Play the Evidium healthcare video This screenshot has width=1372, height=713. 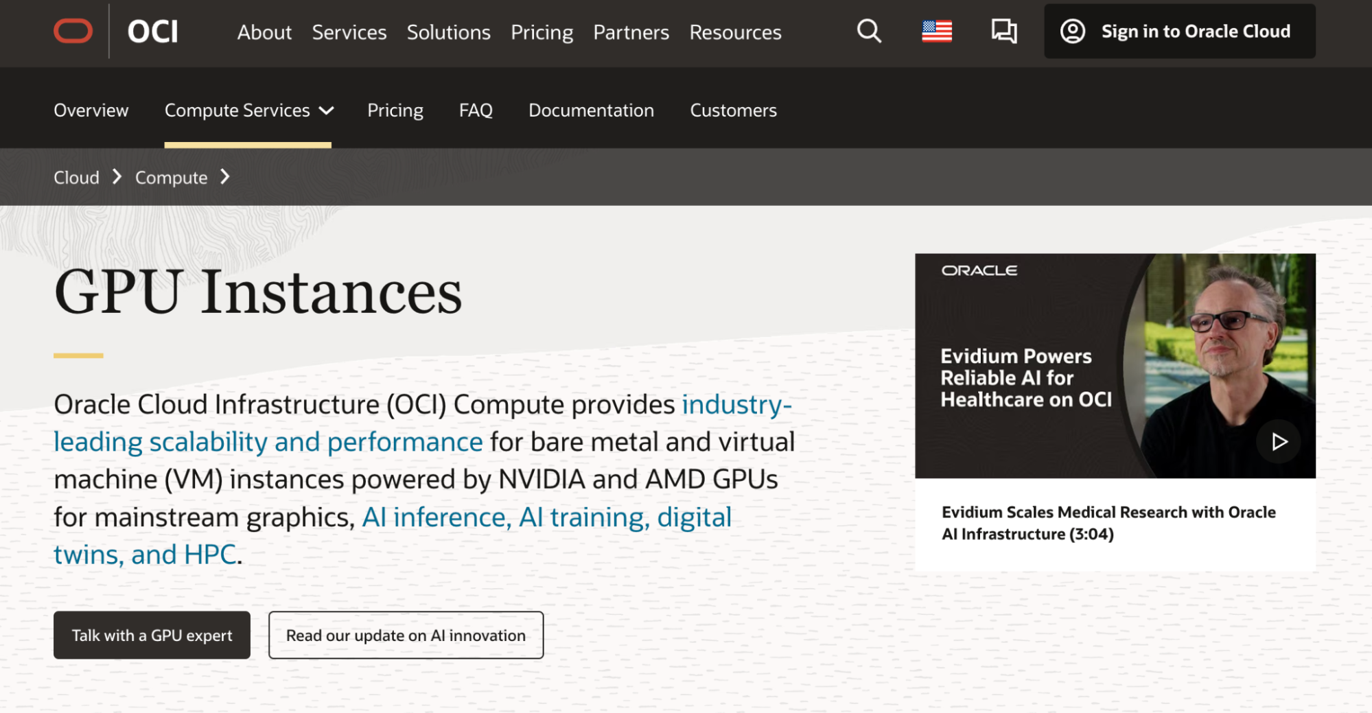(x=1278, y=443)
